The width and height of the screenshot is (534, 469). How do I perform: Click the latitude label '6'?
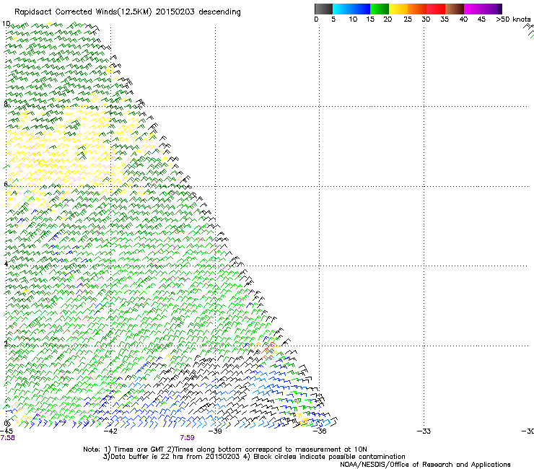coord(6,184)
